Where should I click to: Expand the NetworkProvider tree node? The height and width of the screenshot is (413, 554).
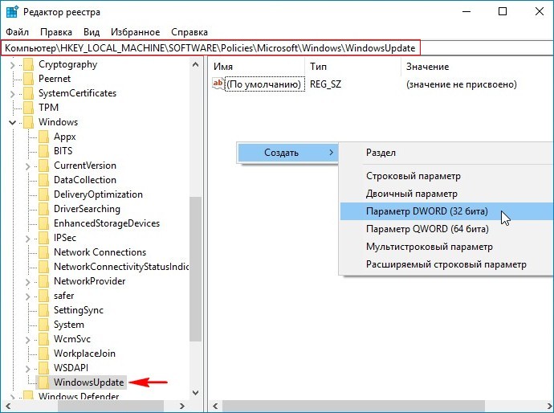[x=28, y=282]
